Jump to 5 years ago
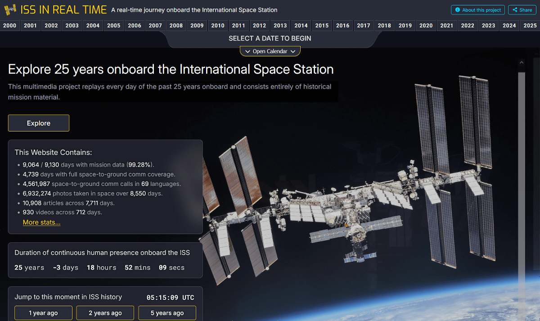The height and width of the screenshot is (321, 540). 167,313
